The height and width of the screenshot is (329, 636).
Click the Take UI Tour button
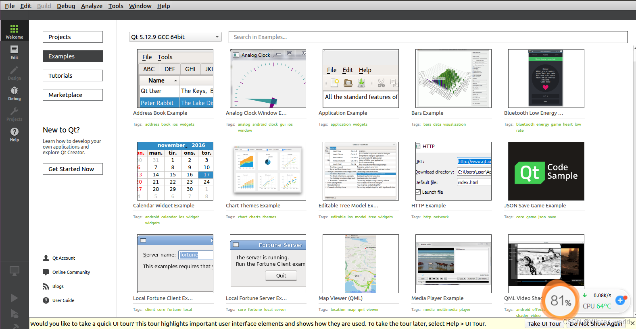[x=544, y=324]
